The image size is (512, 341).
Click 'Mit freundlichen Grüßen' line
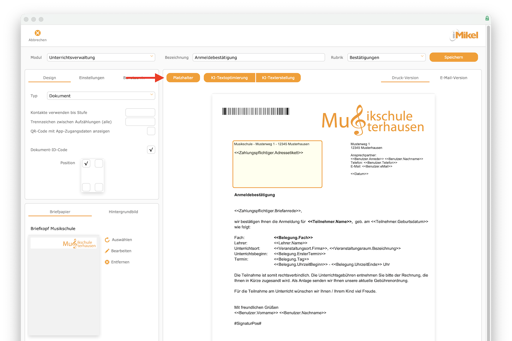click(x=256, y=307)
